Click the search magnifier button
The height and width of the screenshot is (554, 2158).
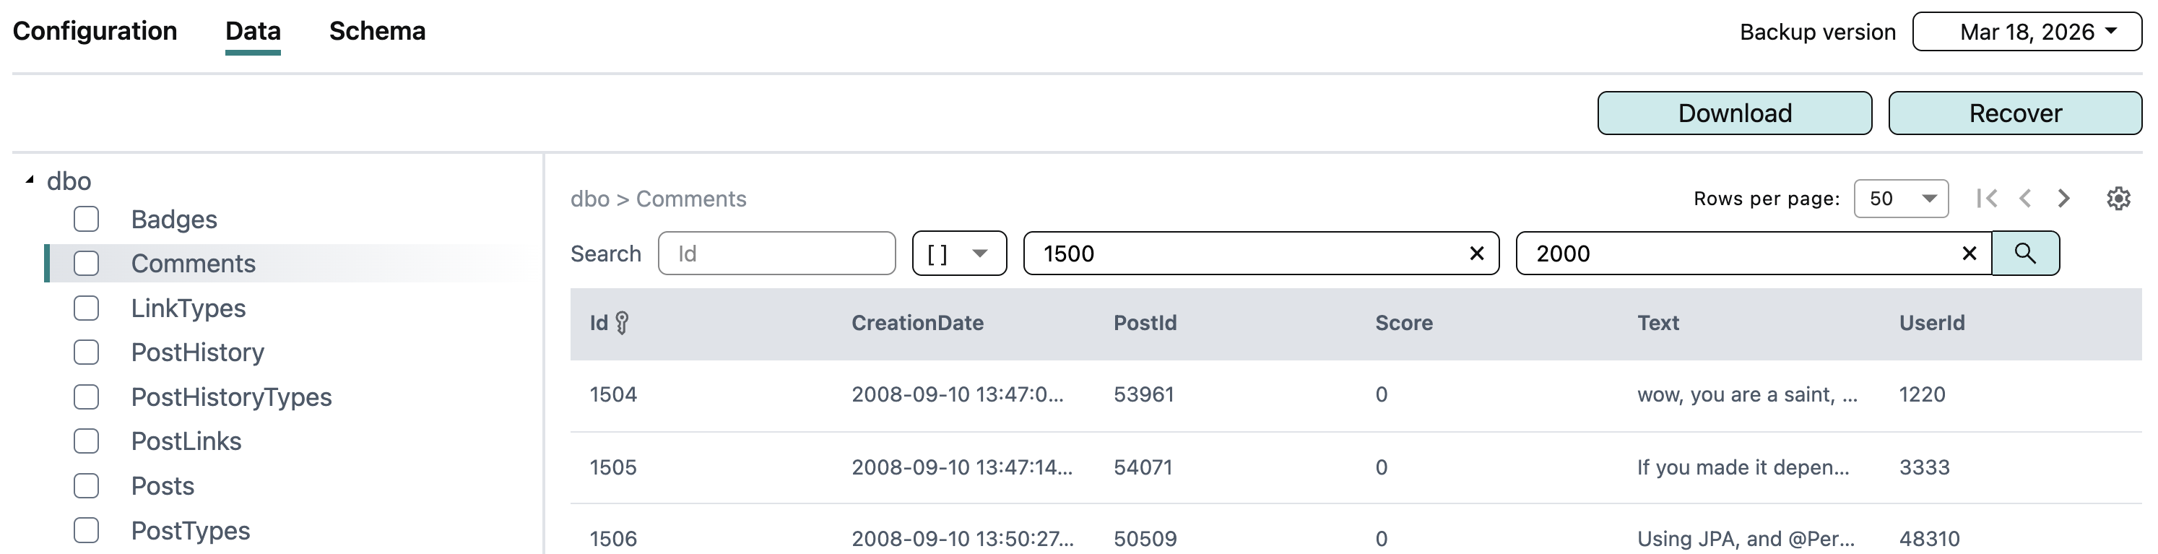[2025, 253]
